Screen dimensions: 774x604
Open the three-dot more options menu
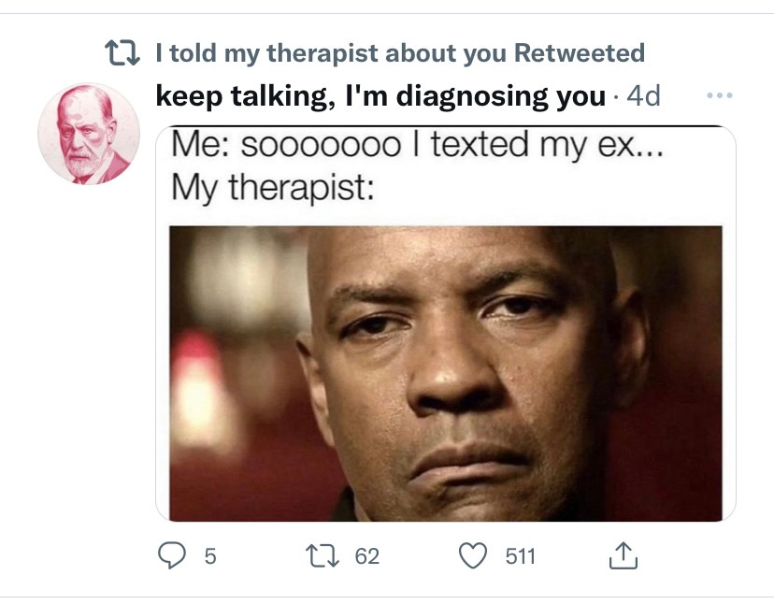[719, 95]
